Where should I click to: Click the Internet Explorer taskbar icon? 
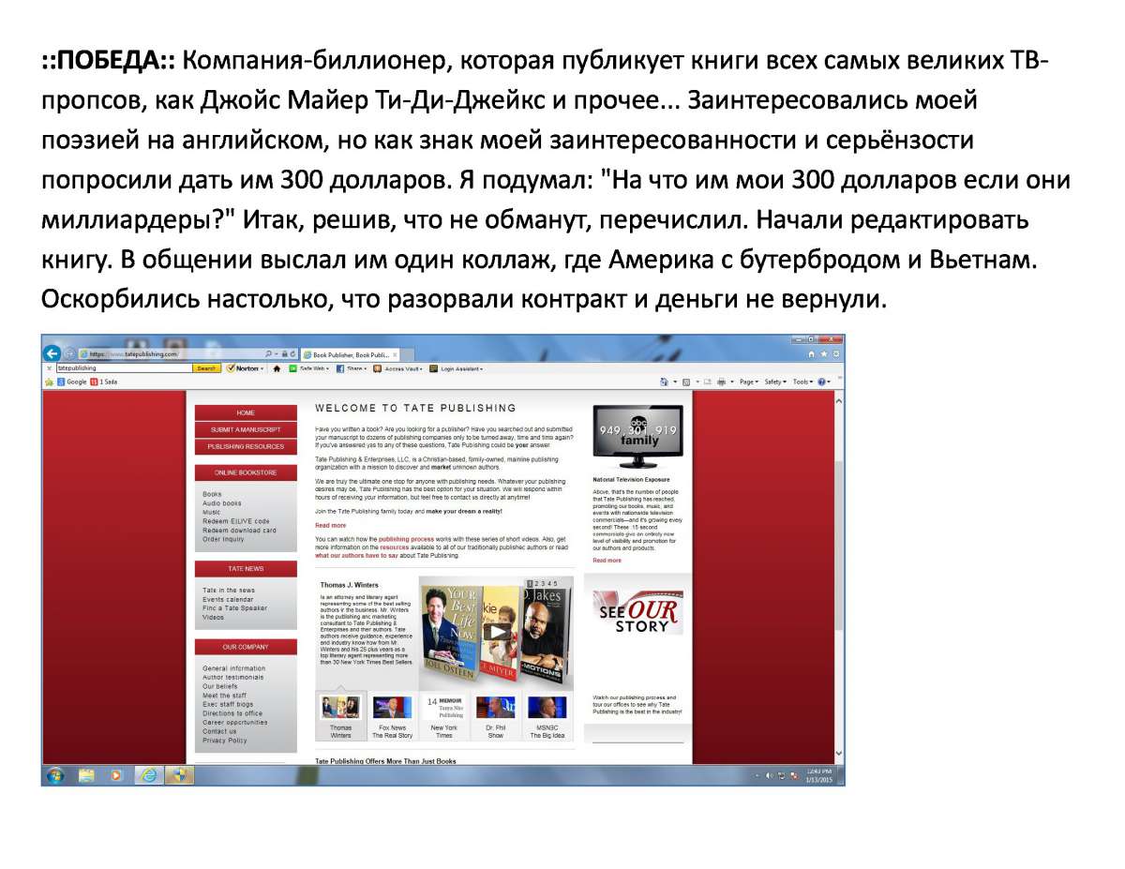pos(147,775)
